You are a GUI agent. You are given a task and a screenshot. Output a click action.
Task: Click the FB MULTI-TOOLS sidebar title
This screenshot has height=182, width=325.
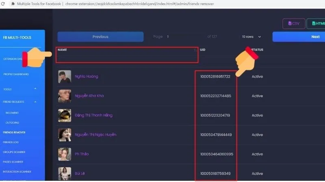click(x=17, y=38)
